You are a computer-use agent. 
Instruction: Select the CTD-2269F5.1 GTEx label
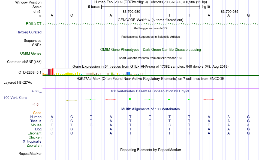point(30,73)
